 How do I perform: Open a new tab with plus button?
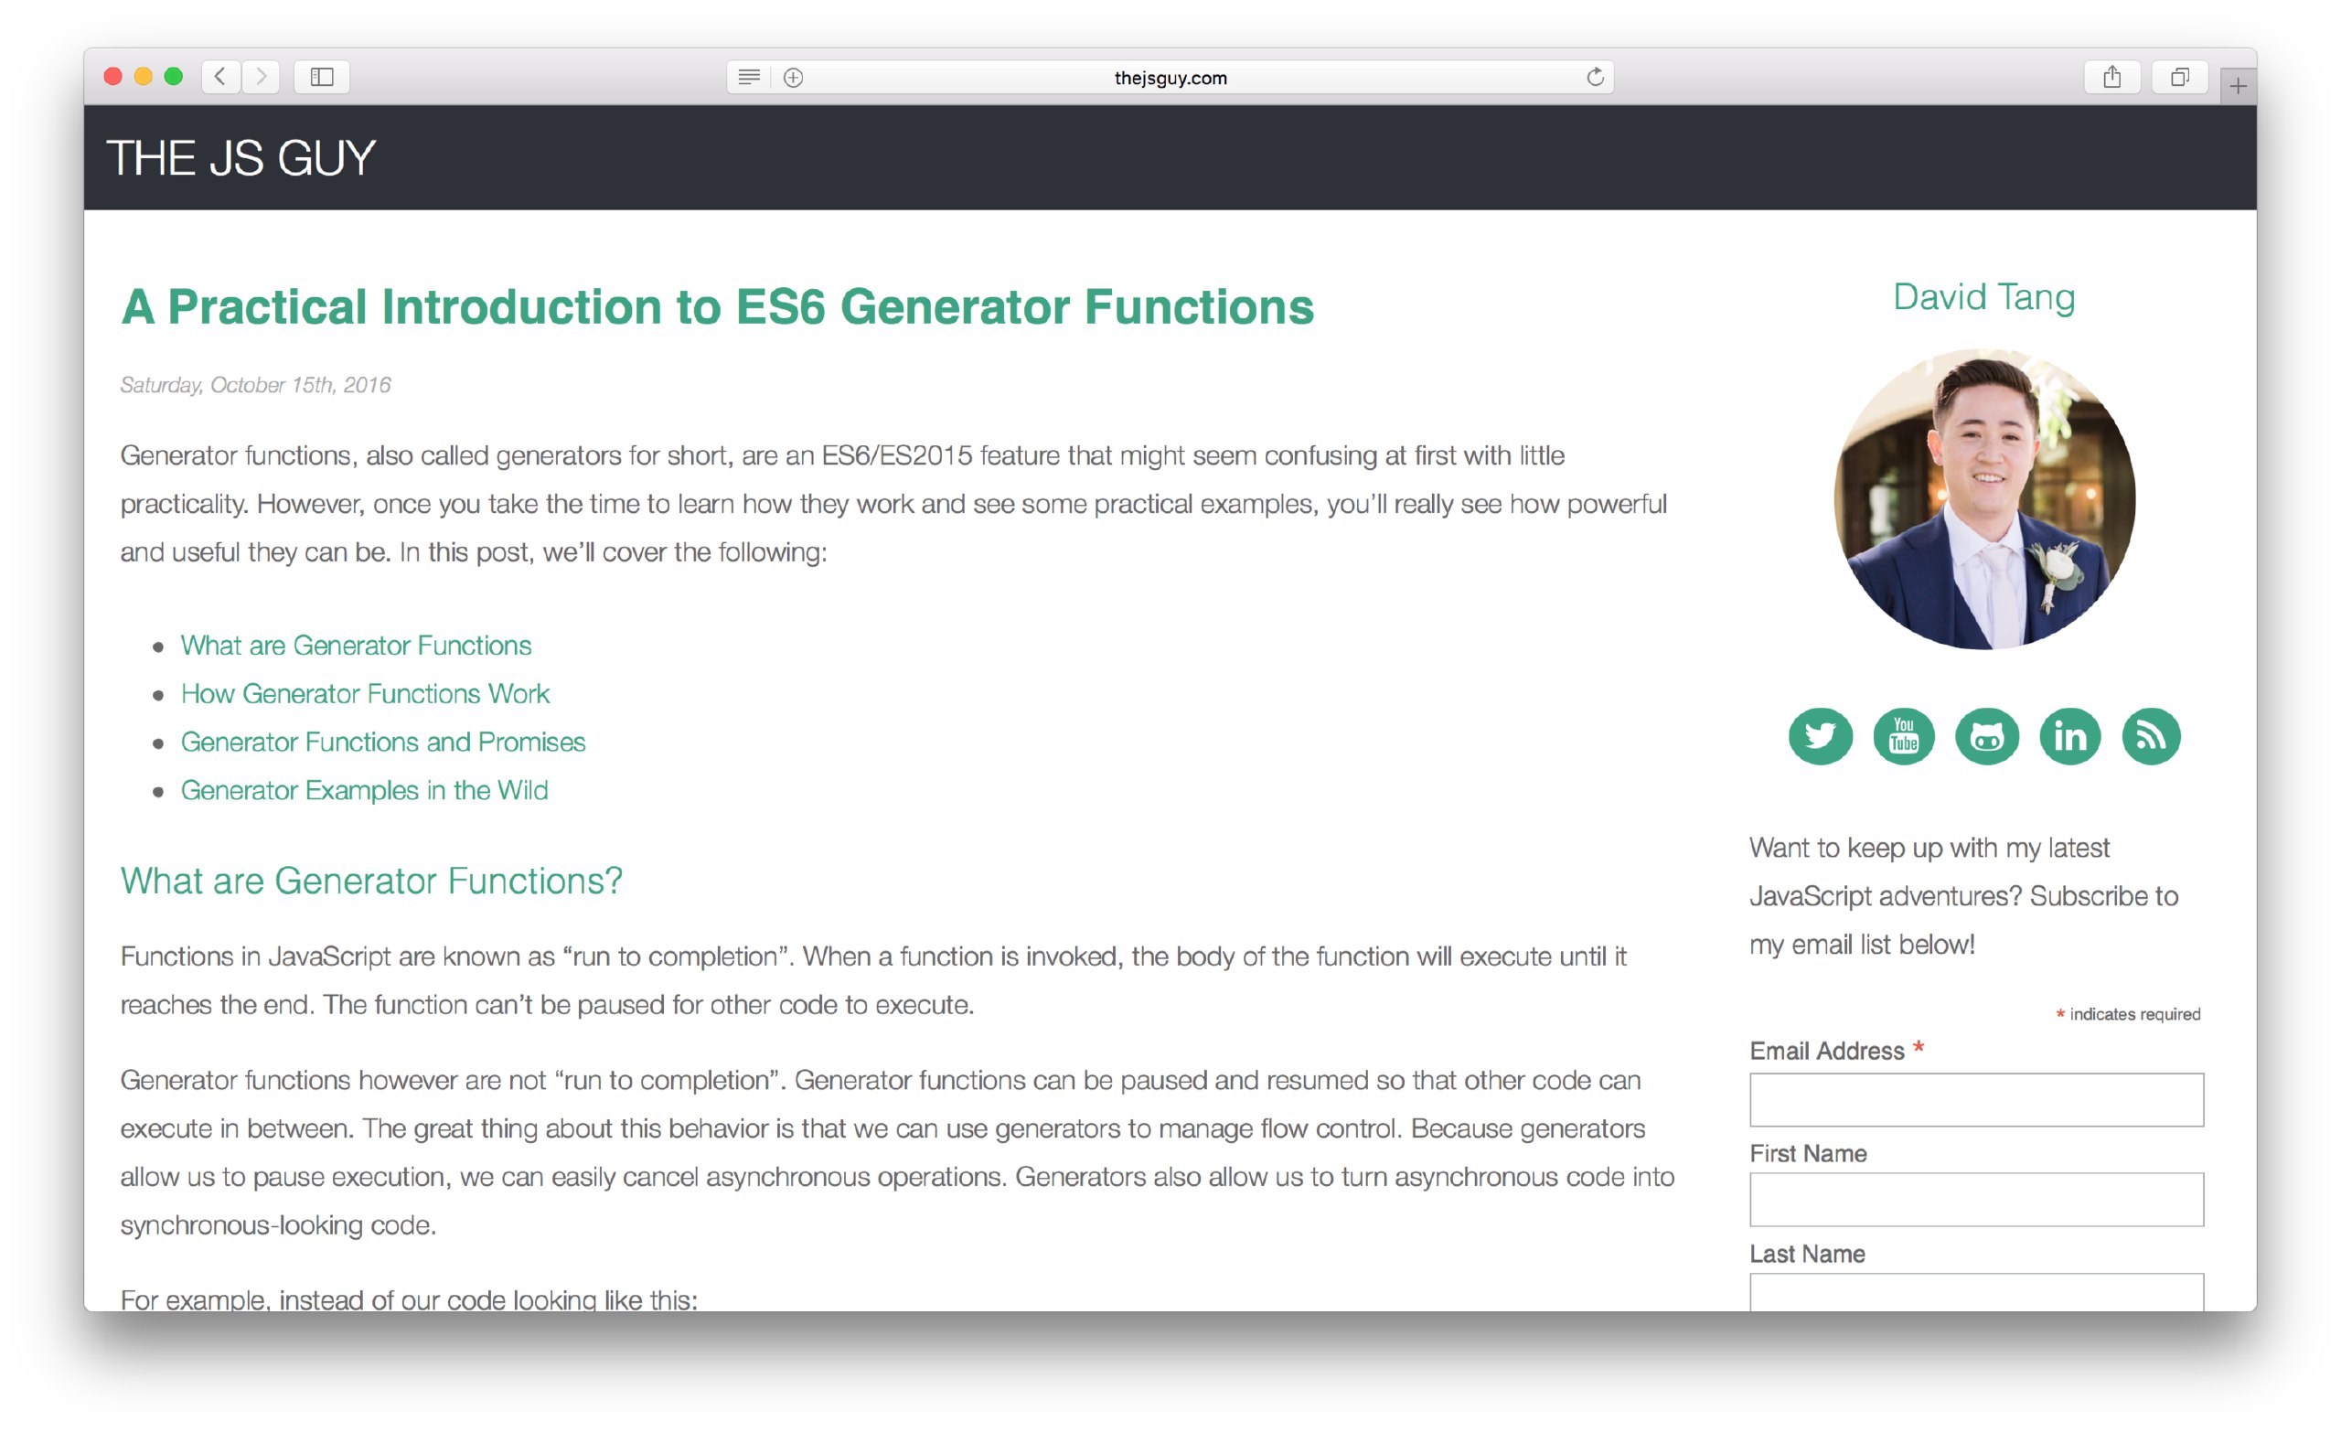(2238, 87)
